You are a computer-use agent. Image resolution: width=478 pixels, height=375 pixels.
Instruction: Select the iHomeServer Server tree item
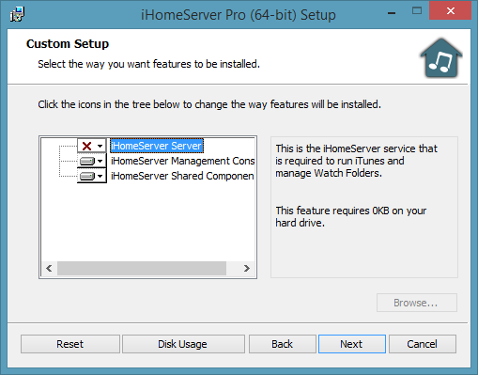157,146
